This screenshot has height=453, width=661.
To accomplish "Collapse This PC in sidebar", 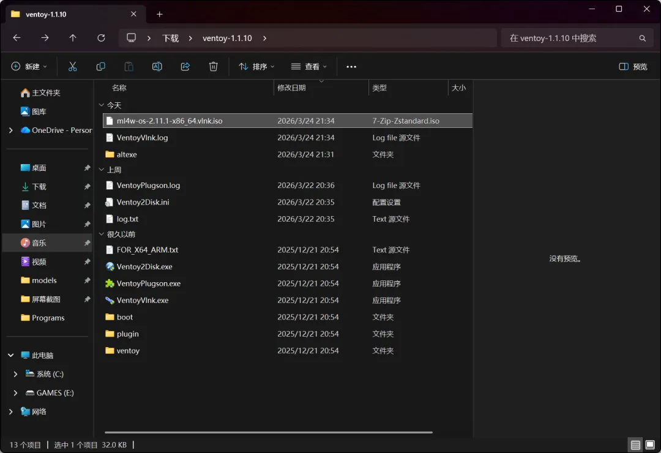I will [x=11, y=355].
